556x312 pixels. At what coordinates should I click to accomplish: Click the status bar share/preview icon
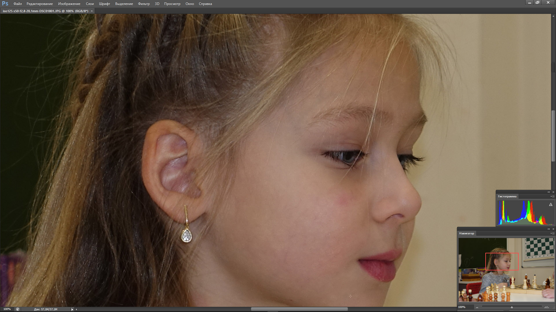[x=18, y=309]
